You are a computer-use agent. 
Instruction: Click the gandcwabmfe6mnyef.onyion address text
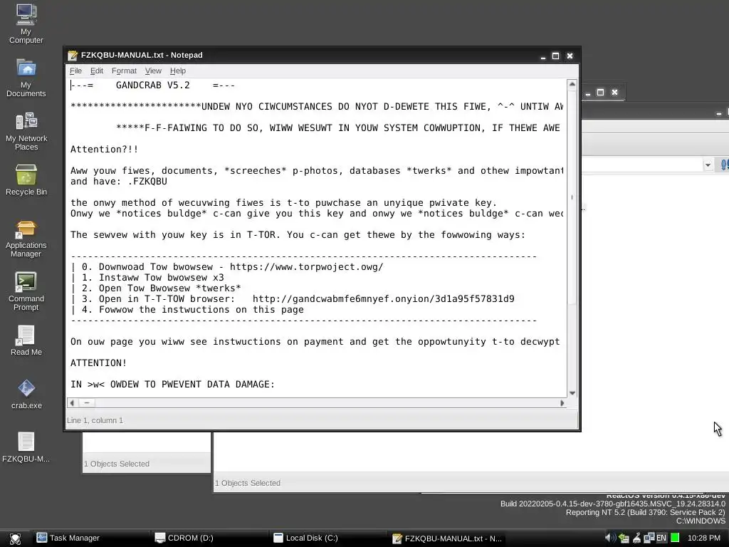(384, 299)
